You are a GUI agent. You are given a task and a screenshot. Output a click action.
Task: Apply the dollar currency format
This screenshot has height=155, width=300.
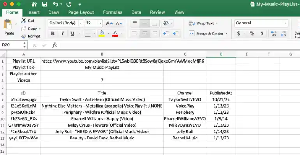coord(238,33)
